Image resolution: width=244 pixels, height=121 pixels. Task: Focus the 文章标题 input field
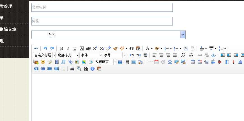(102, 7)
